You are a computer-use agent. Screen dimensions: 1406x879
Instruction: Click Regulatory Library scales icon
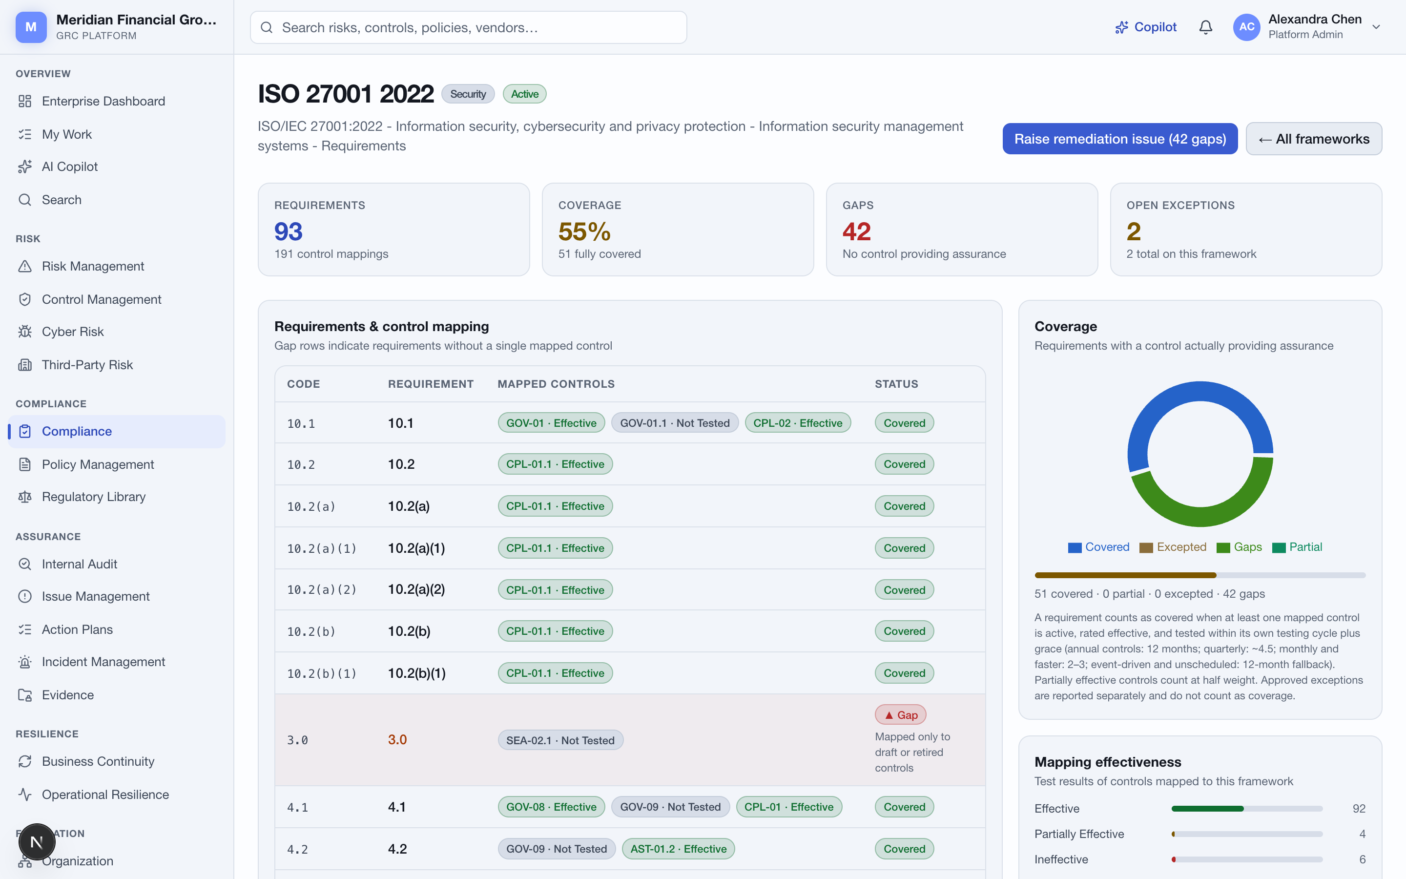coord(24,497)
